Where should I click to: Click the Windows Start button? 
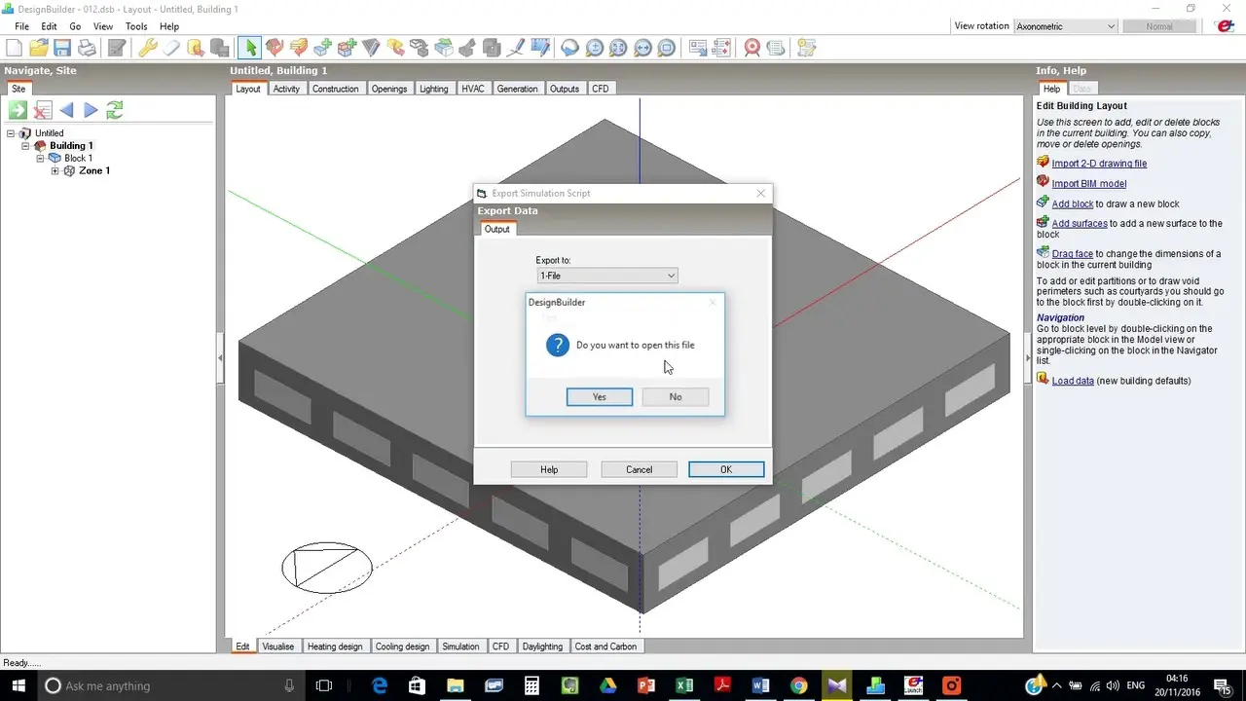17,685
